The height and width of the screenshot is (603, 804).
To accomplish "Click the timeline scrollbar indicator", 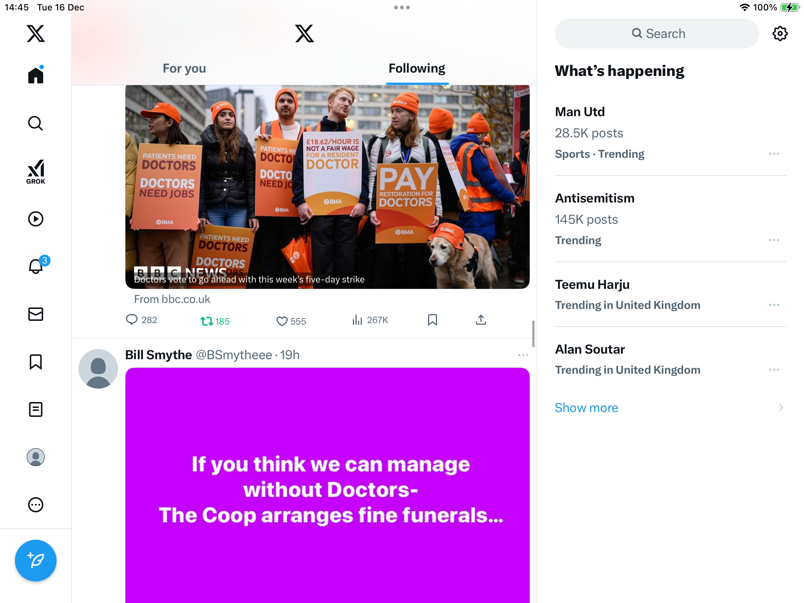I will pyautogui.click(x=533, y=334).
